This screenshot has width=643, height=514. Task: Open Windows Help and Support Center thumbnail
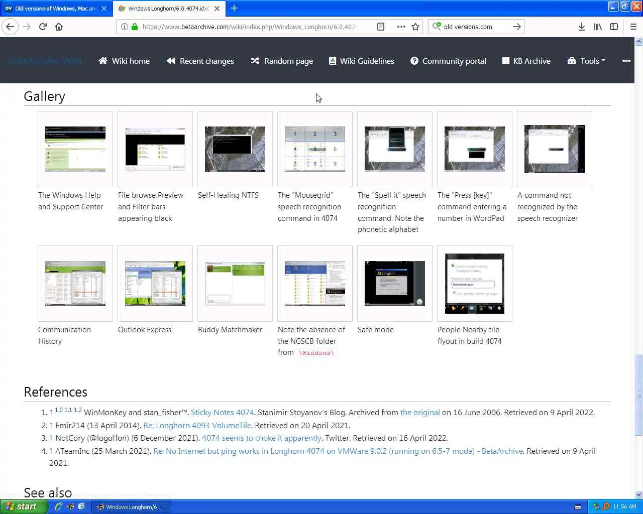pyautogui.click(x=75, y=149)
